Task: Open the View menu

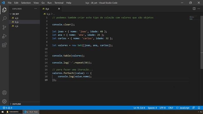Action: click(x=36, y=3)
